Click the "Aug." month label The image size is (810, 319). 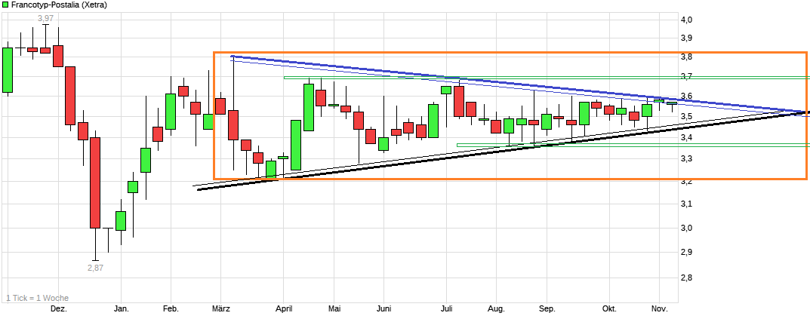coord(497,308)
